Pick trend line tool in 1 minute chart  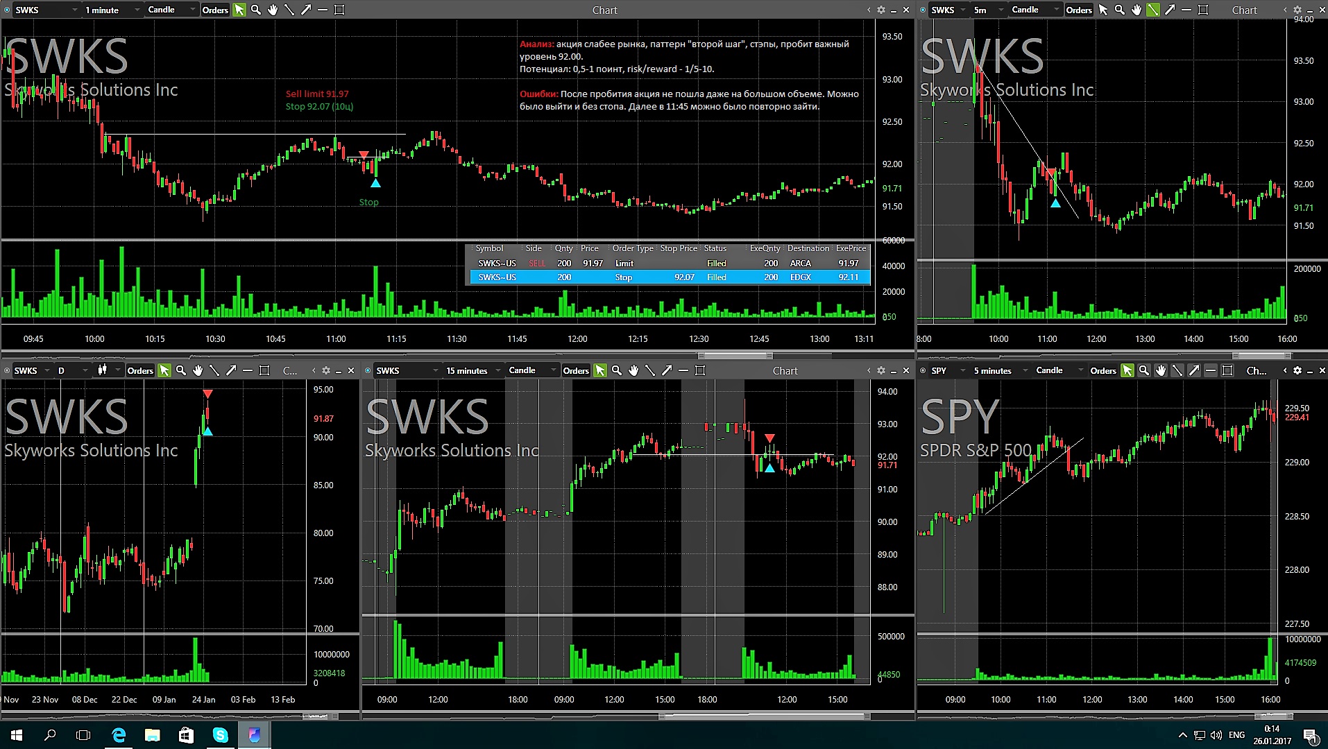tap(289, 10)
